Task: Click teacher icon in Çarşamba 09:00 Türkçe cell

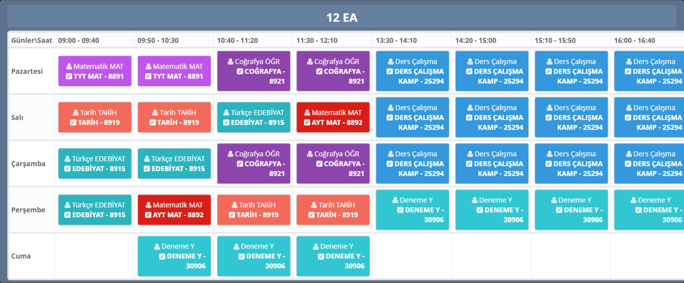Action: tap(68, 159)
